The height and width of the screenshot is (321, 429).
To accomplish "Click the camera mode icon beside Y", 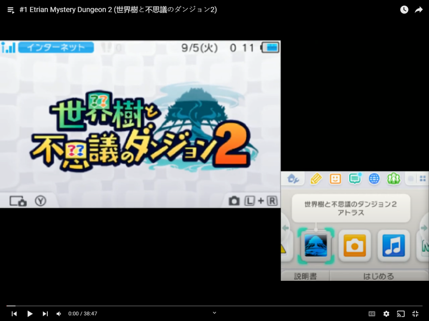I will pyautogui.click(x=18, y=201).
